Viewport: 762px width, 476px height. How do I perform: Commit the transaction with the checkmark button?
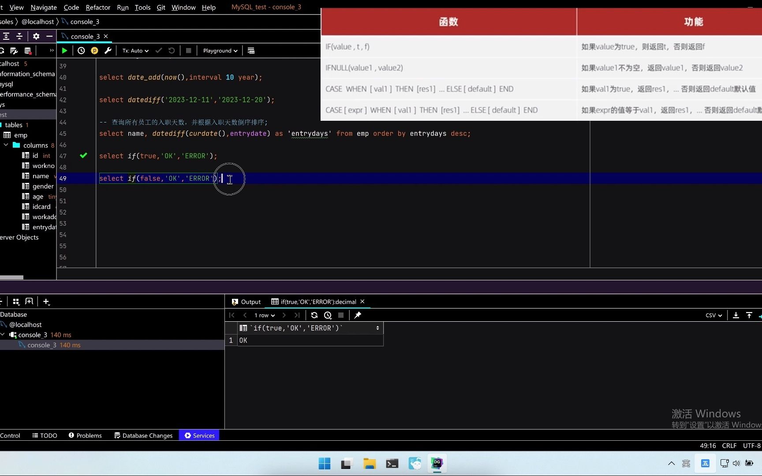point(159,50)
